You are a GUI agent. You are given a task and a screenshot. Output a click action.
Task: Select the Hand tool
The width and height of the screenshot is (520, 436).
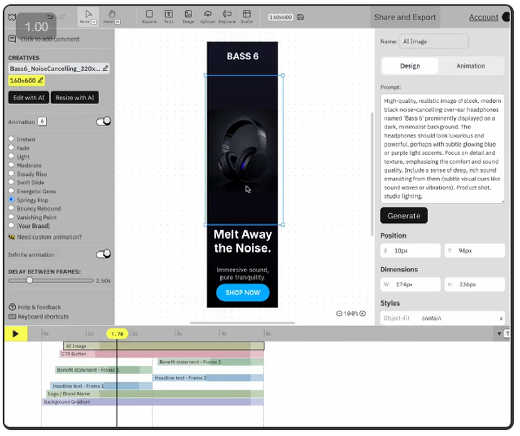111,16
